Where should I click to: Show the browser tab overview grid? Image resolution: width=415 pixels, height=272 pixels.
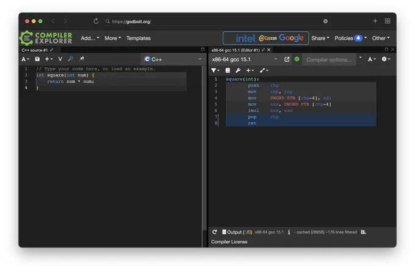point(388,21)
